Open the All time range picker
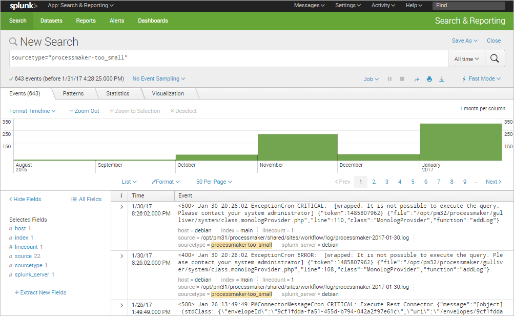The image size is (514, 316). tap(466, 59)
